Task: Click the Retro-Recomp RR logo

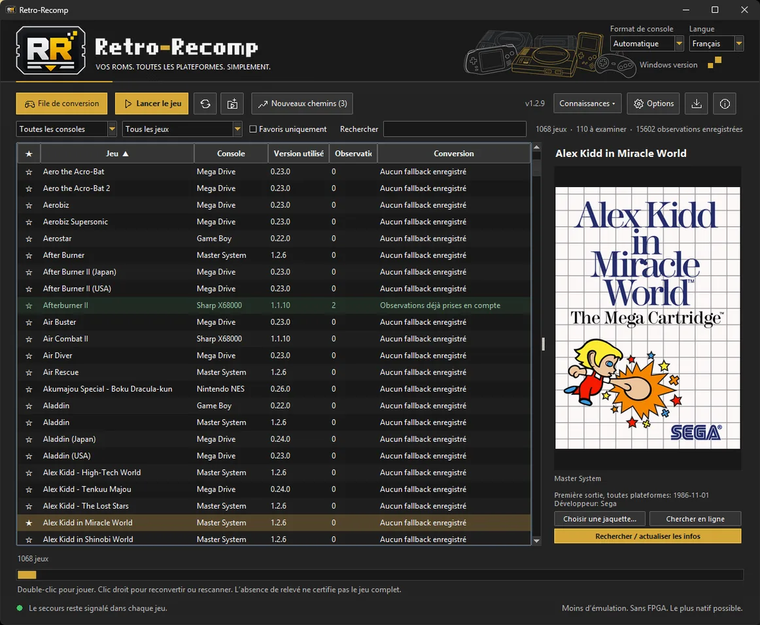Action: 51,50
